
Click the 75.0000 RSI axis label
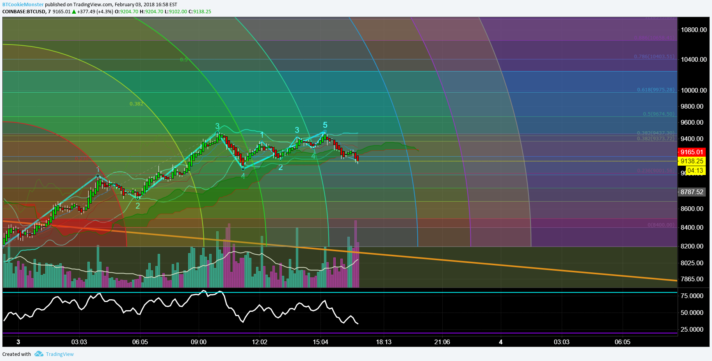click(692, 296)
